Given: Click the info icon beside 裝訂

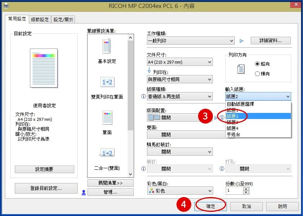Looking at the screenshot, I should click(144, 169).
